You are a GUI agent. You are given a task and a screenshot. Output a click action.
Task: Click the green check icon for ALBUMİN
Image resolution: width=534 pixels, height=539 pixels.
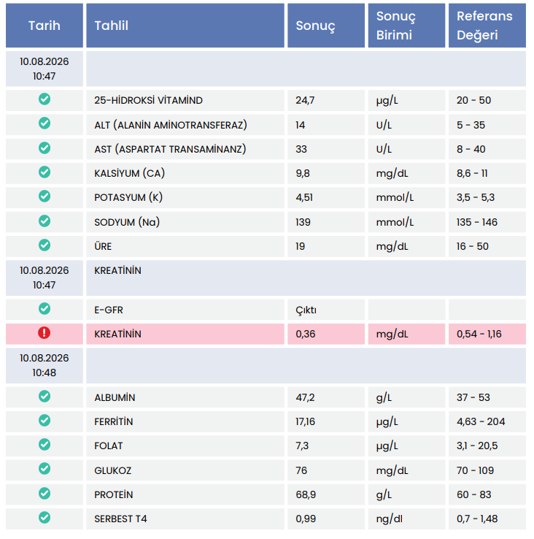click(44, 396)
